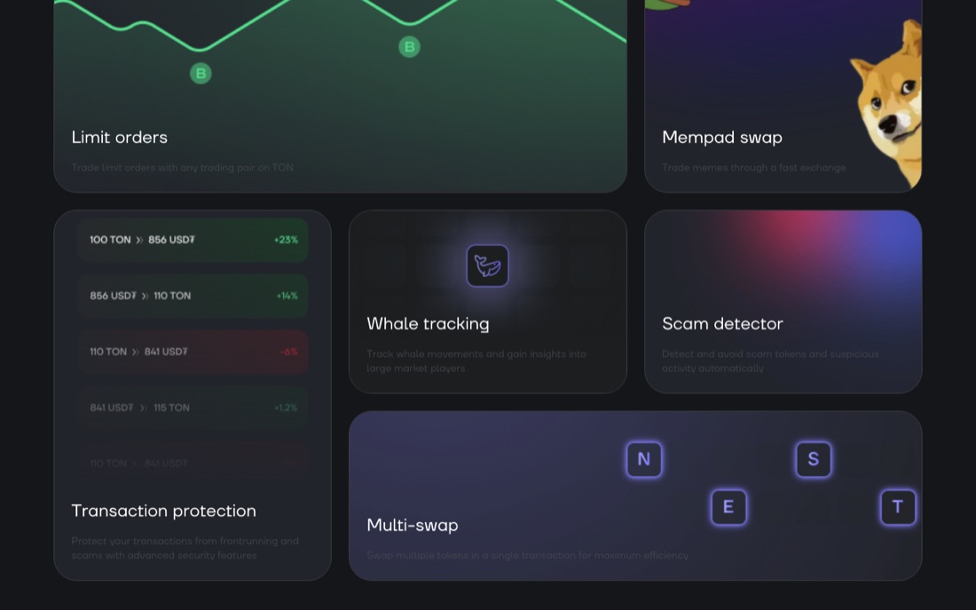The image size is (976, 610).
Task: Click the lower-left green B marker on chart
Action: click(x=201, y=74)
